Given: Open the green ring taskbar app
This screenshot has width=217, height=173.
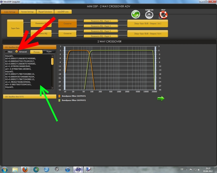Looking at the screenshot, I should [x=36, y=170].
